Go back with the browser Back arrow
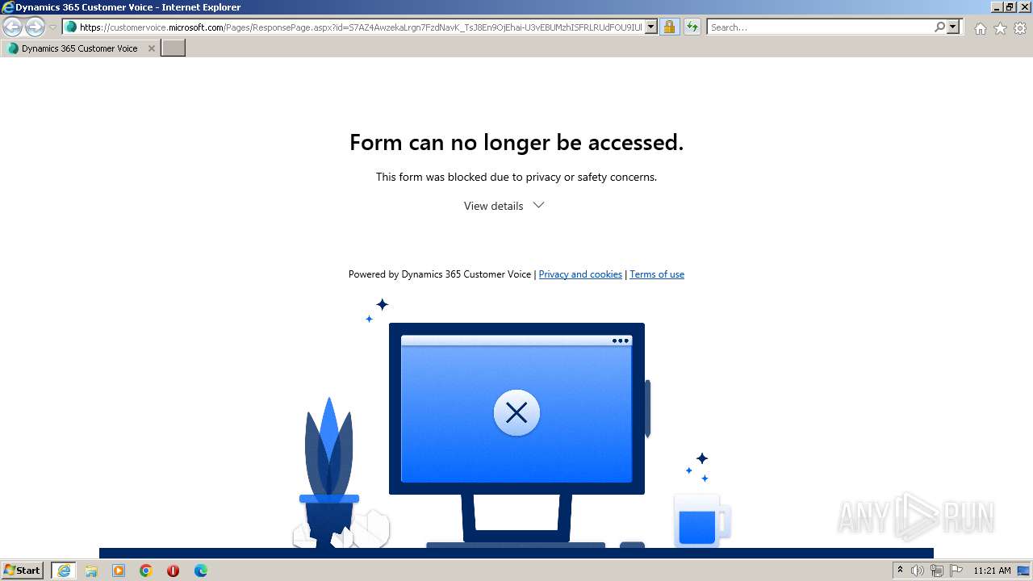 coord(13,27)
